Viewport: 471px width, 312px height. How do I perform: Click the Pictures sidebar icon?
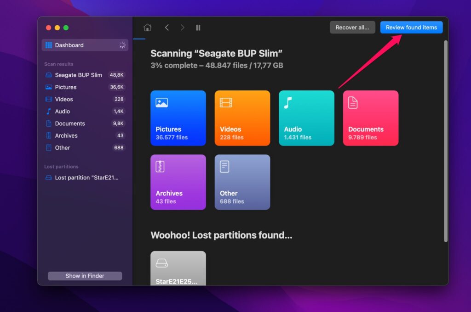[x=49, y=87]
